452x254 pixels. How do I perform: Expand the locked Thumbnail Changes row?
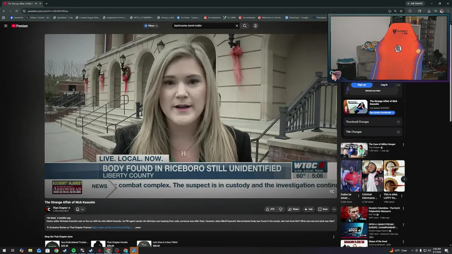click(373, 122)
